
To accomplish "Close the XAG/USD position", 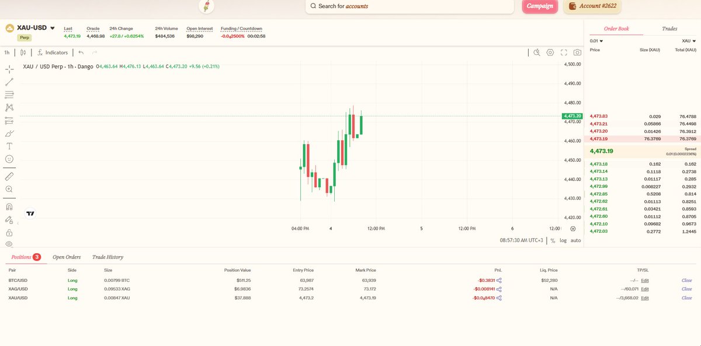I will tap(686, 289).
